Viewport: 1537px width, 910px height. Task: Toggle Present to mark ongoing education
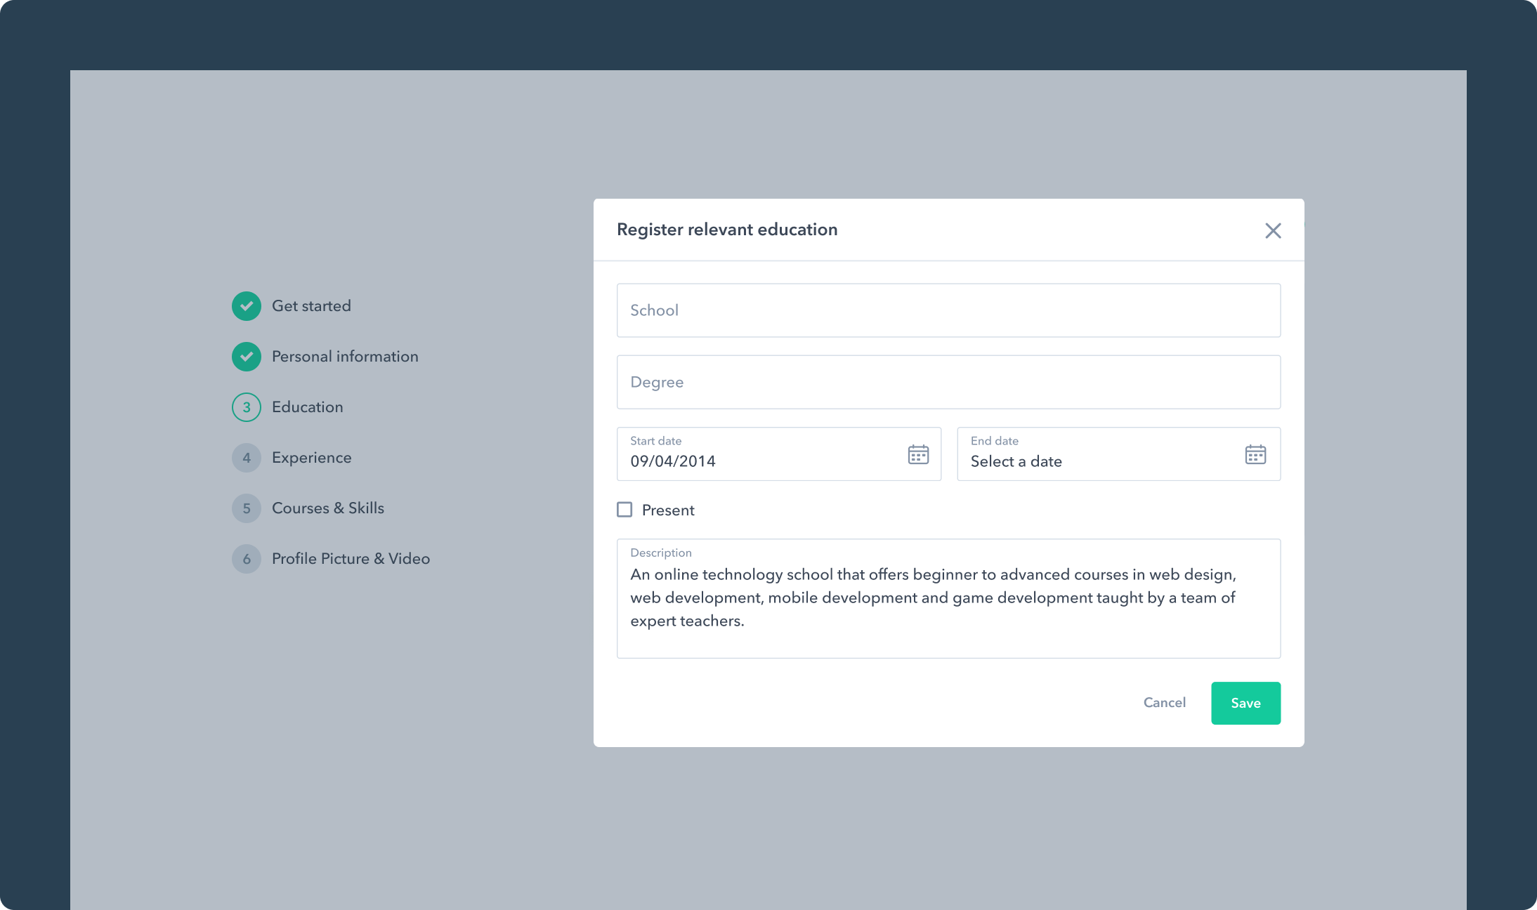[x=624, y=510]
